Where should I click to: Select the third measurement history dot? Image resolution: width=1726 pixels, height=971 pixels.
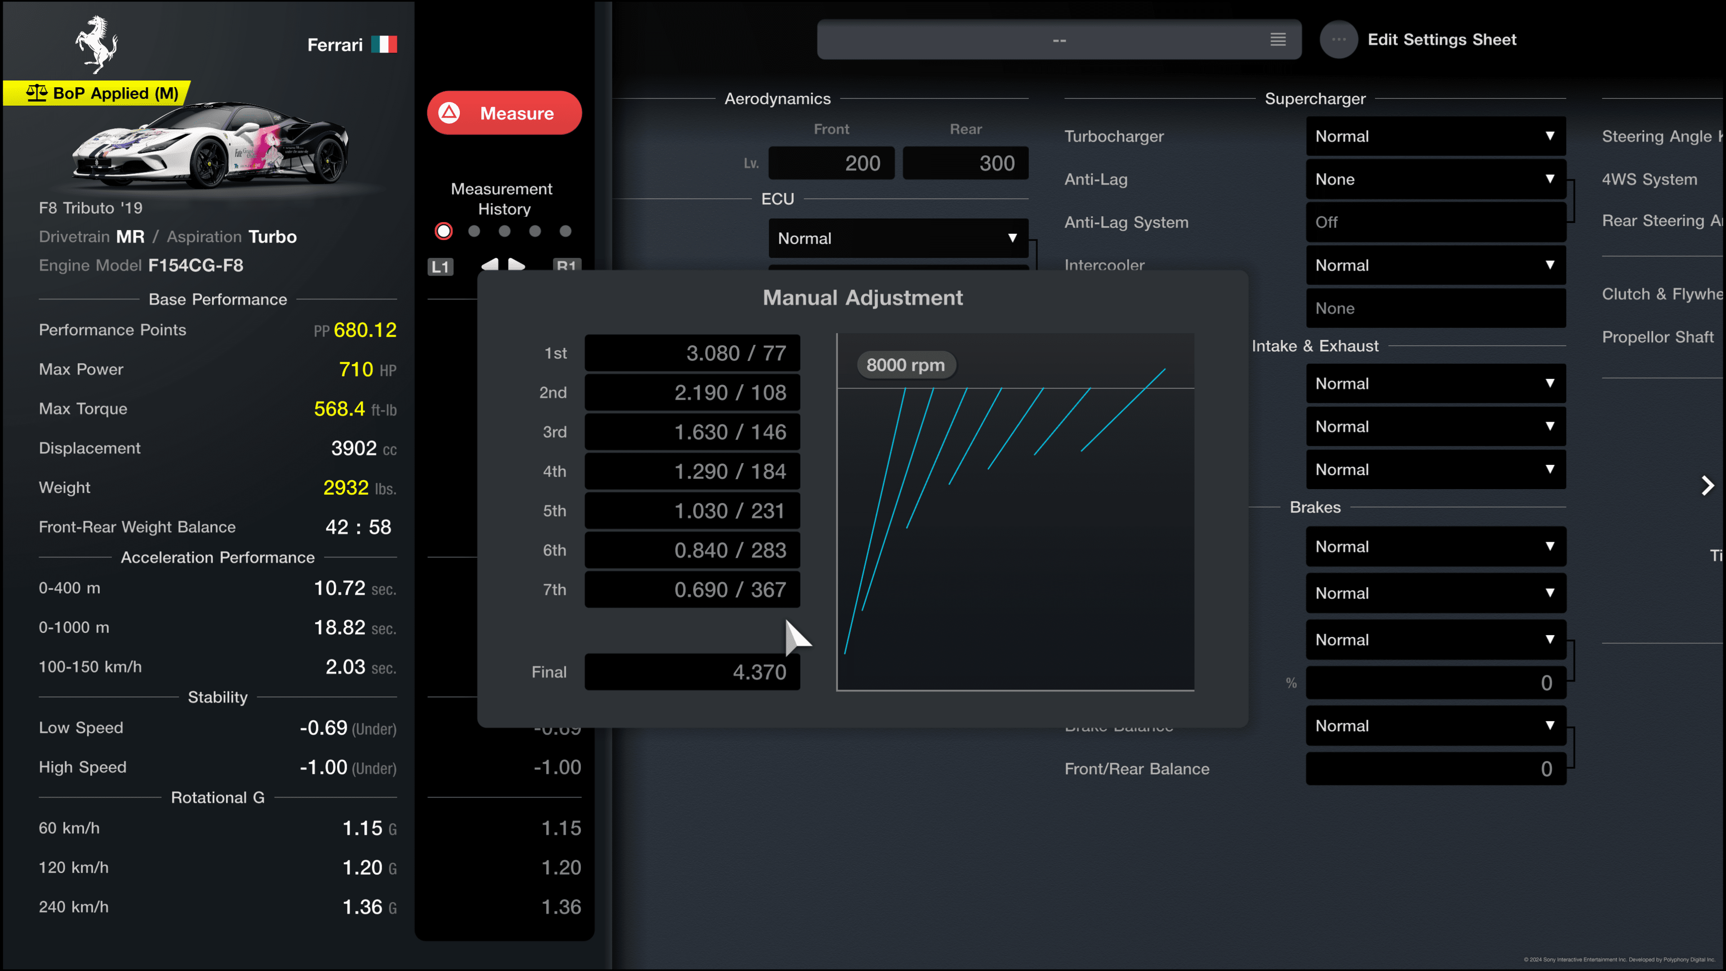click(x=504, y=231)
